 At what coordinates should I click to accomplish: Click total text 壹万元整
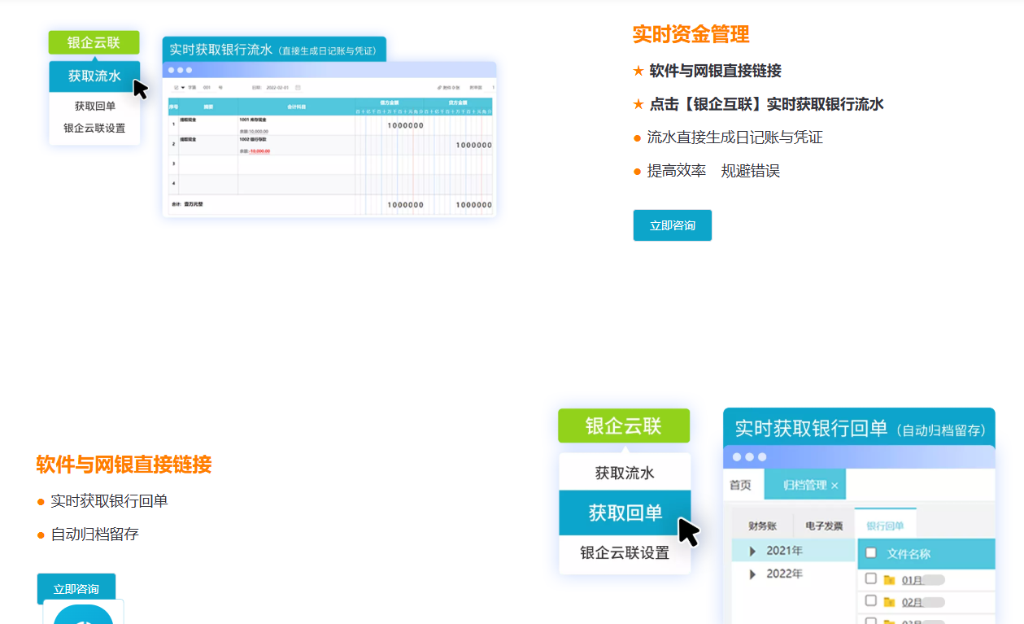tap(194, 204)
